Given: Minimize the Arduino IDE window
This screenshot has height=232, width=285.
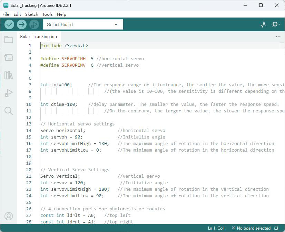Looking at the screenshot, I should click(x=245, y=5).
